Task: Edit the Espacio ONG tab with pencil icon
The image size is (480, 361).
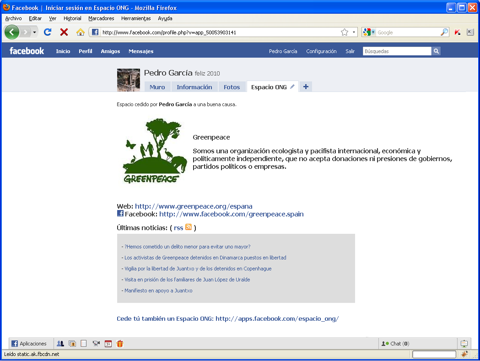Action: pyautogui.click(x=292, y=86)
